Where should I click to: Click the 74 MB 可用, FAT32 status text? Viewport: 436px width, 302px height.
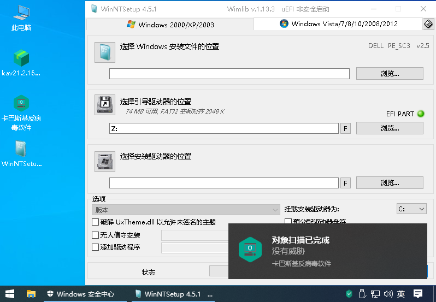click(x=175, y=111)
